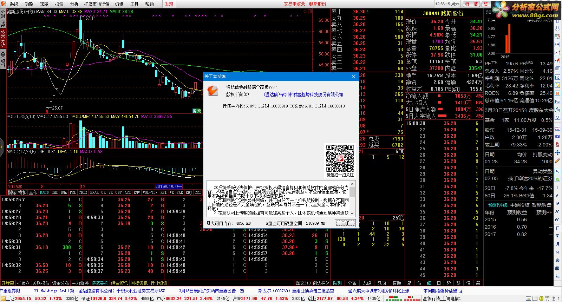Select the pencil drawing icon
This screenshot has height=302, width=562.
click(x=557, y=161)
